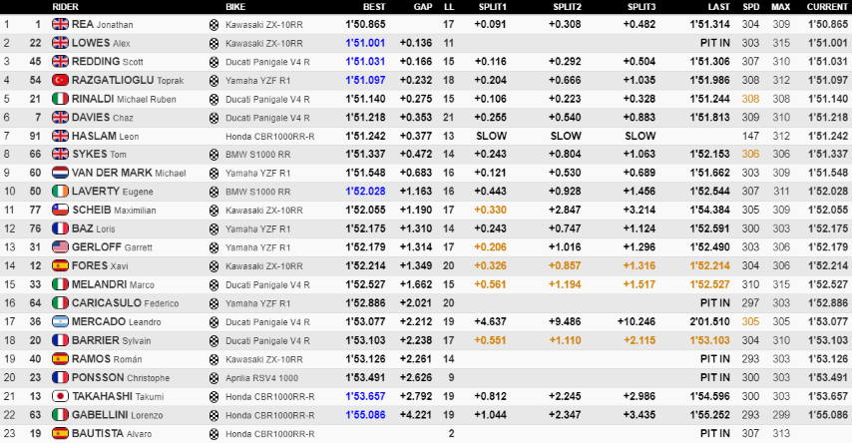Viewport: 852px width, 443px height.
Task: Click the US flag beside GERLOFF
Action: pos(60,246)
